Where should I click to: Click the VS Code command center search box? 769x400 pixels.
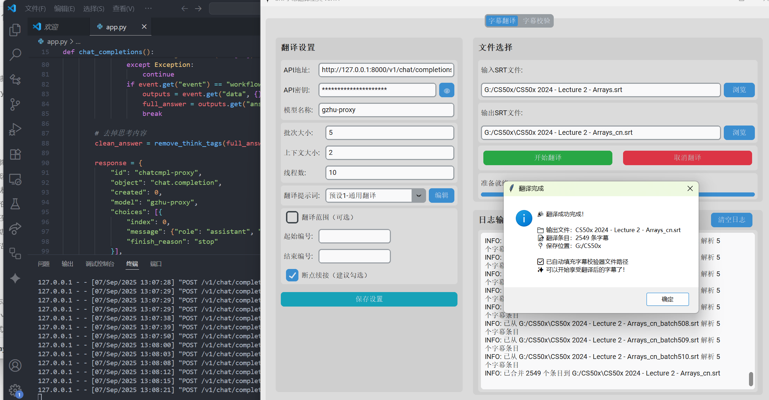(x=235, y=8)
